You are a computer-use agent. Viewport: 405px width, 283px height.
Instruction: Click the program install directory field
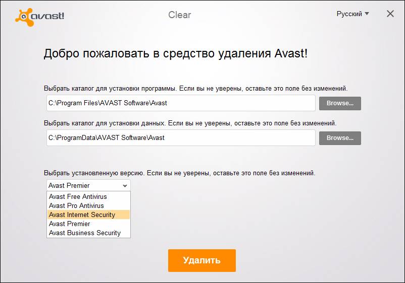pyautogui.click(x=181, y=103)
